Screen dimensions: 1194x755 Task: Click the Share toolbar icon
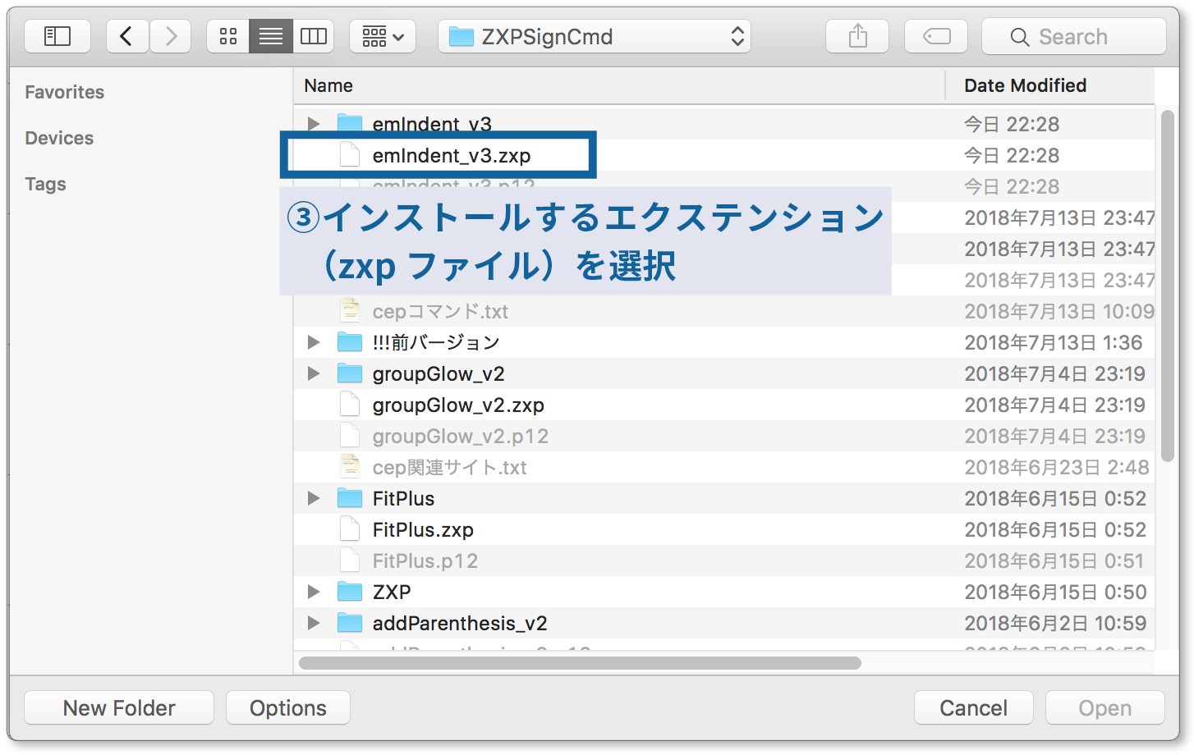pyautogui.click(x=856, y=35)
